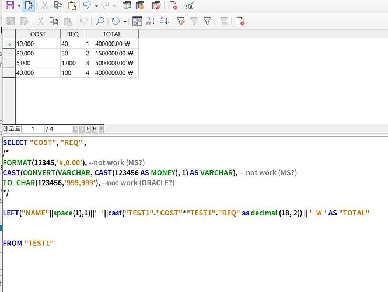Click the TO_CHAR line in SQL editor

click(x=89, y=183)
